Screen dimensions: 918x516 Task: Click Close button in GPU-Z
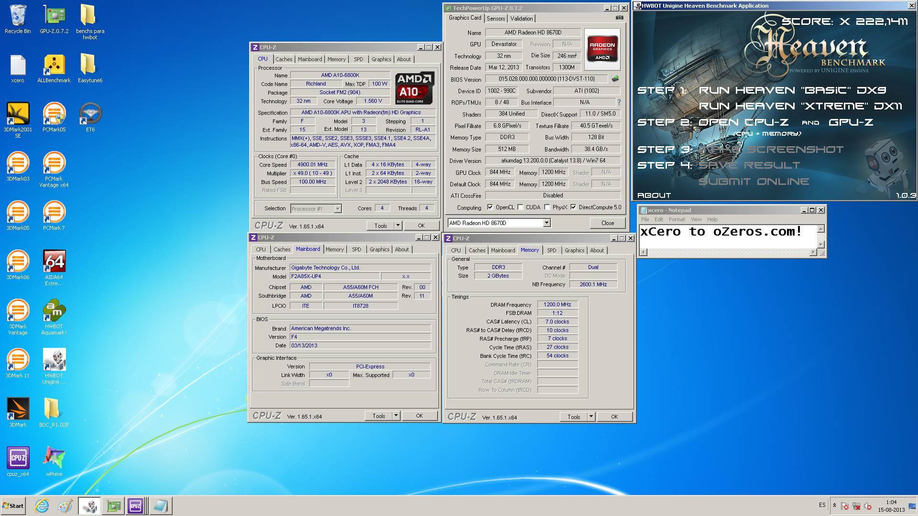pos(607,223)
